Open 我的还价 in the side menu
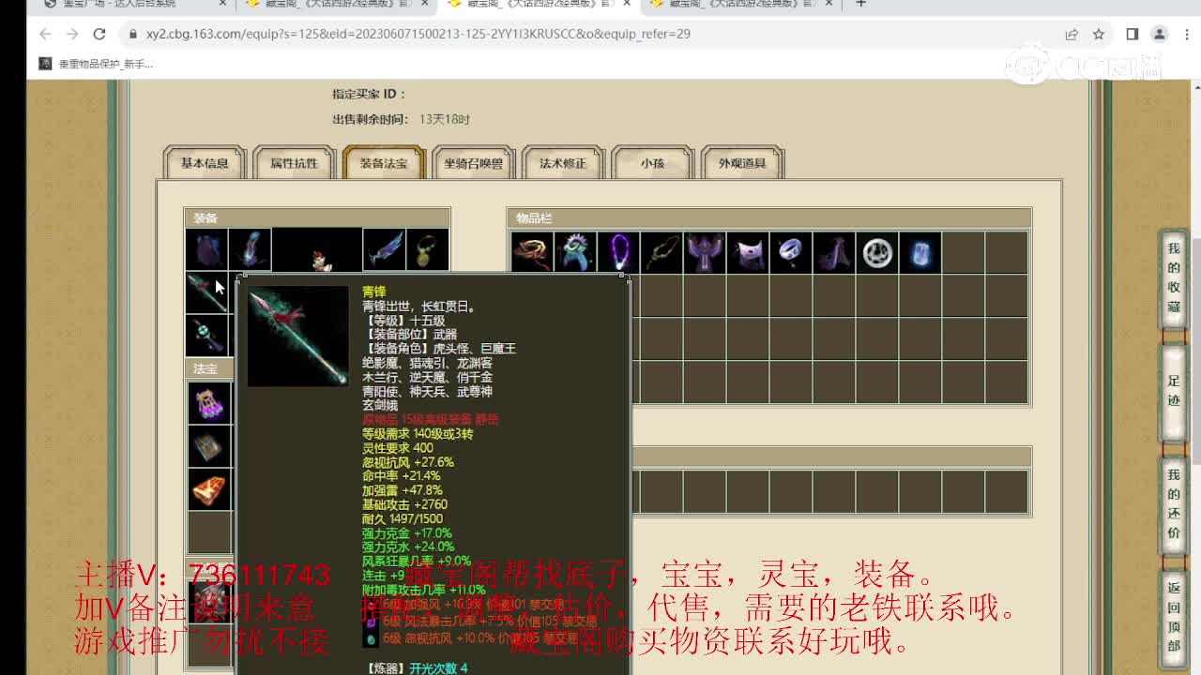This screenshot has width=1201, height=675. click(1174, 503)
